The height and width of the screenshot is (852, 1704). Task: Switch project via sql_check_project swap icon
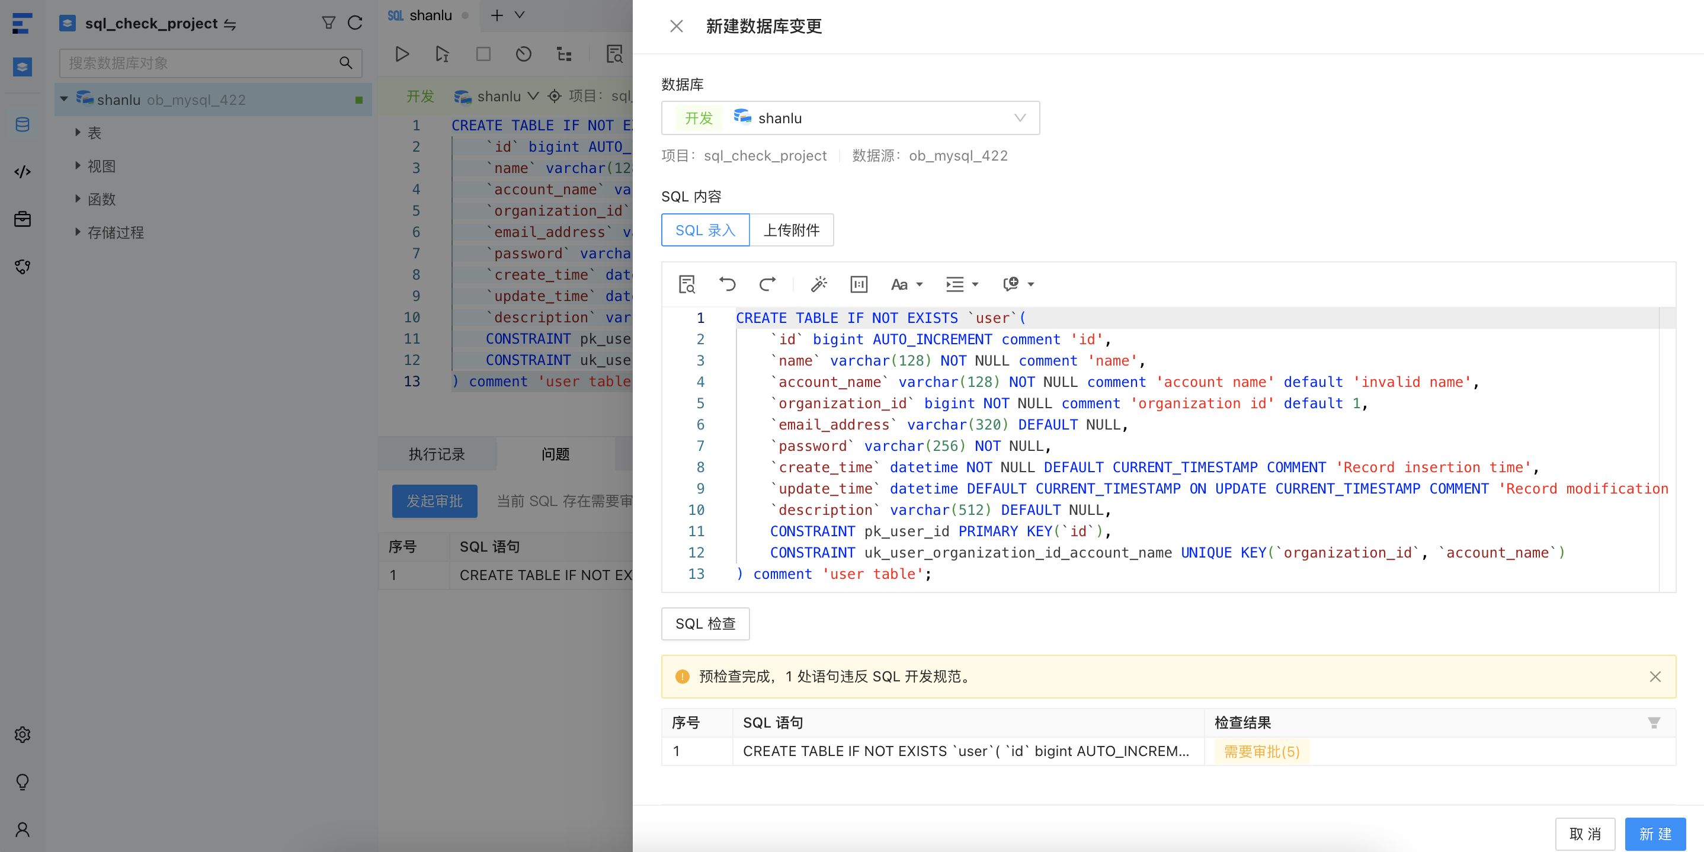230,24
